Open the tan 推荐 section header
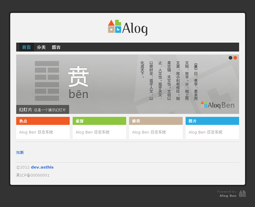 click(156, 121)
